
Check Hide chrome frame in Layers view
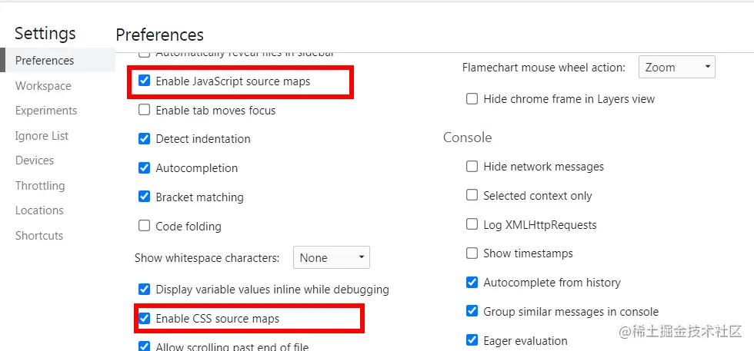[x=472, y=99]
